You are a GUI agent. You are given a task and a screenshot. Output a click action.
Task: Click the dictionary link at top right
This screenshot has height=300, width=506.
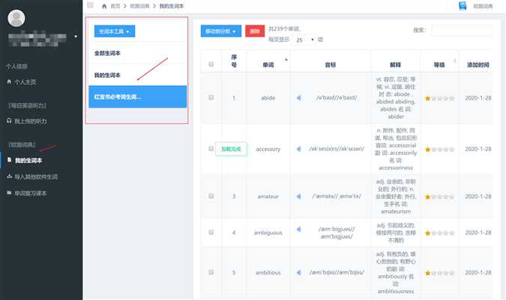pos(483,6)
